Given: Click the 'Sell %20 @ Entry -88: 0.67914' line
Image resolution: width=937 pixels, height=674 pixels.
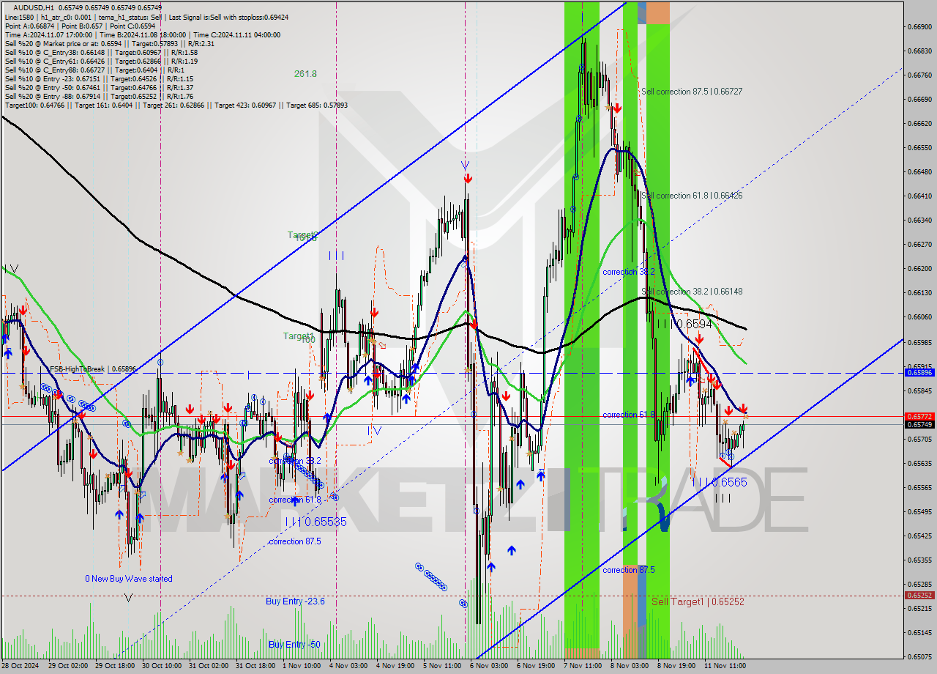Looking at the screenshot, I should click(x=99, y=96).
